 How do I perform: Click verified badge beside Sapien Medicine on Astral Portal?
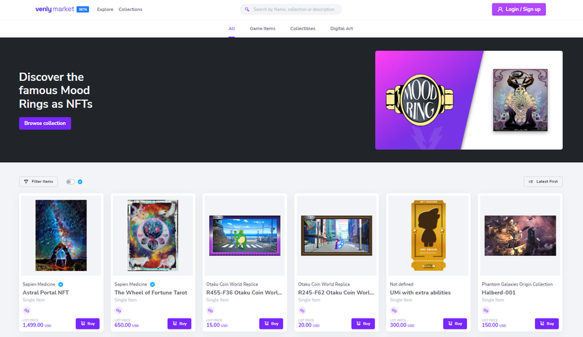click(60, 284)
